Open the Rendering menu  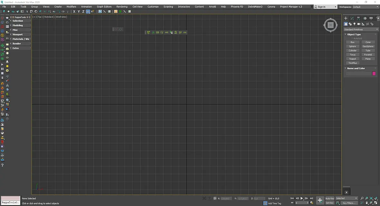(x=122, y=6)
